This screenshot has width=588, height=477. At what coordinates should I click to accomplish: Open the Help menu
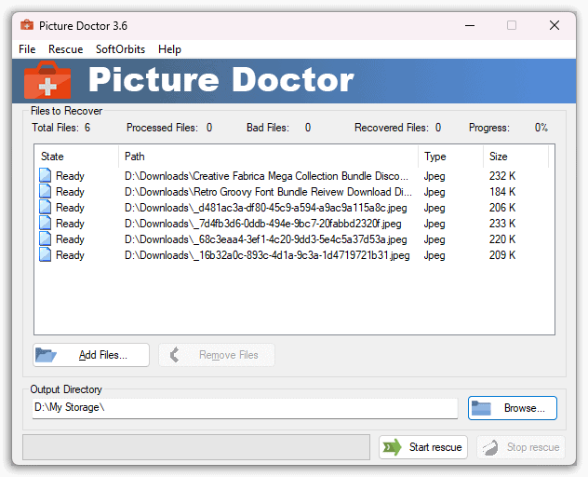tap(169, 49)
